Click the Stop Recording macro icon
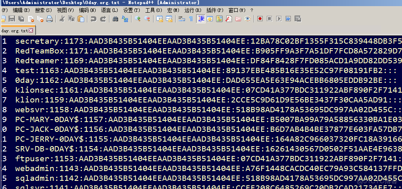The height and width of the screenshot is (189, 402). (270, 19)
